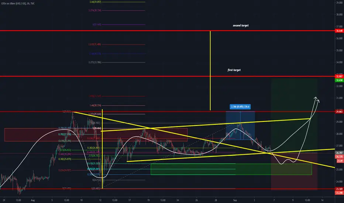
Task: Click the 34.000 price axis value
Action: pyautogui.click(x=339, y=62)
